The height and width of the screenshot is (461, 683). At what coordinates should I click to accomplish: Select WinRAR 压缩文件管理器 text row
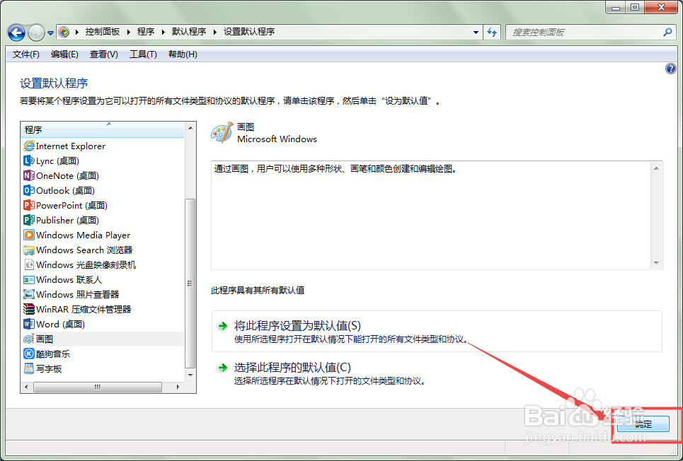pos(84,309)
